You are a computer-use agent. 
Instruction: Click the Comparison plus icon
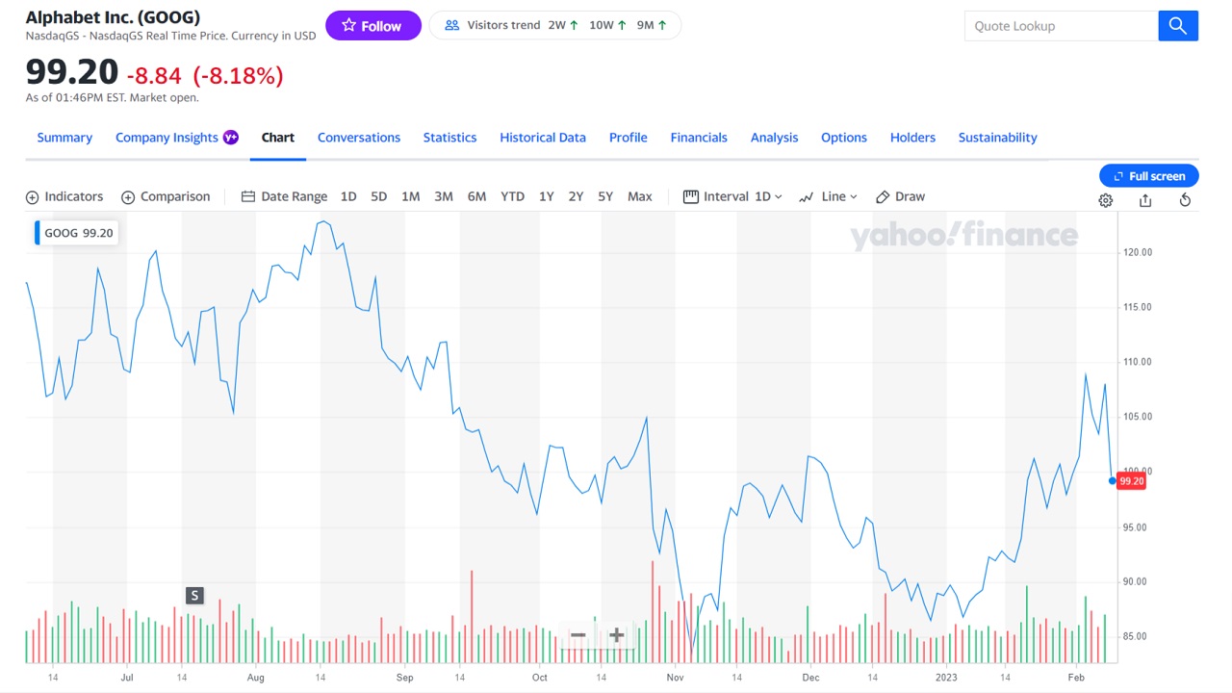[x=128, y=197]
